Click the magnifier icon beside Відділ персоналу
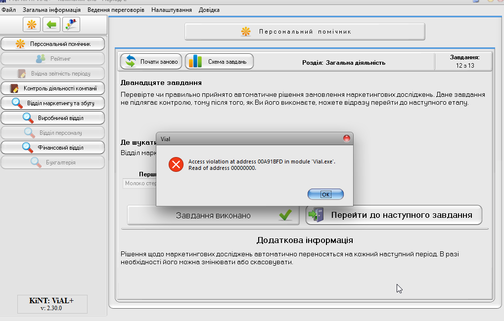Screen dimensions: 504x321 click(x=30, y=132)
